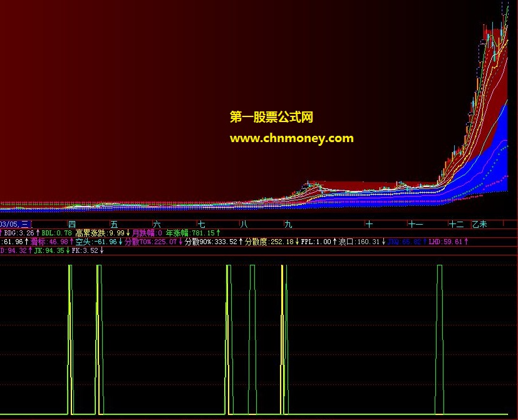Image resolution: width=518 pixels, height=420 pixels.
Task: Click the 年涨幅:781.15 readout
Action: (x=190, y=233)
